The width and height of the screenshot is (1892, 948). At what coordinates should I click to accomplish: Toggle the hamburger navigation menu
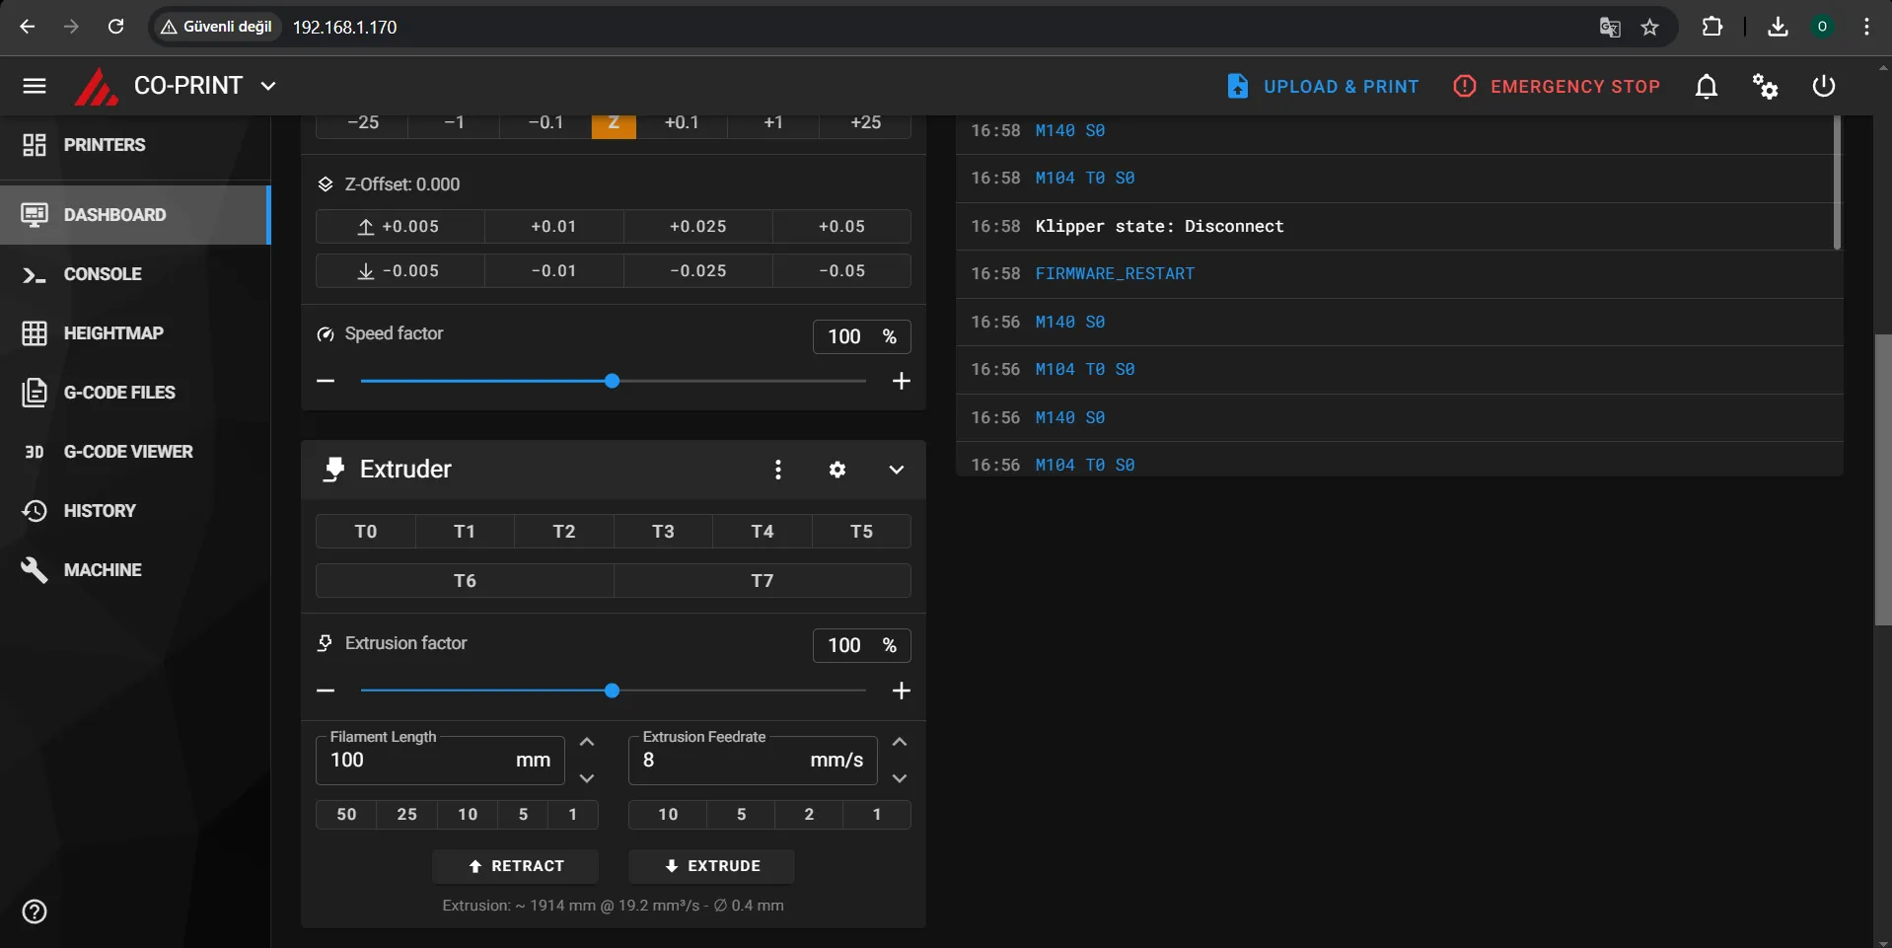35,86
